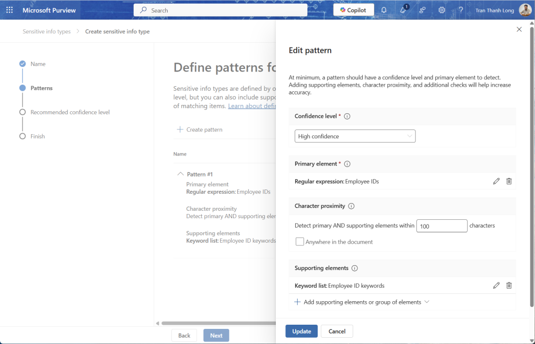The height and width of the screenshot is (344, 535).
Task: Edit the Employee IDs regular expression
Action: tap(496, 181)
